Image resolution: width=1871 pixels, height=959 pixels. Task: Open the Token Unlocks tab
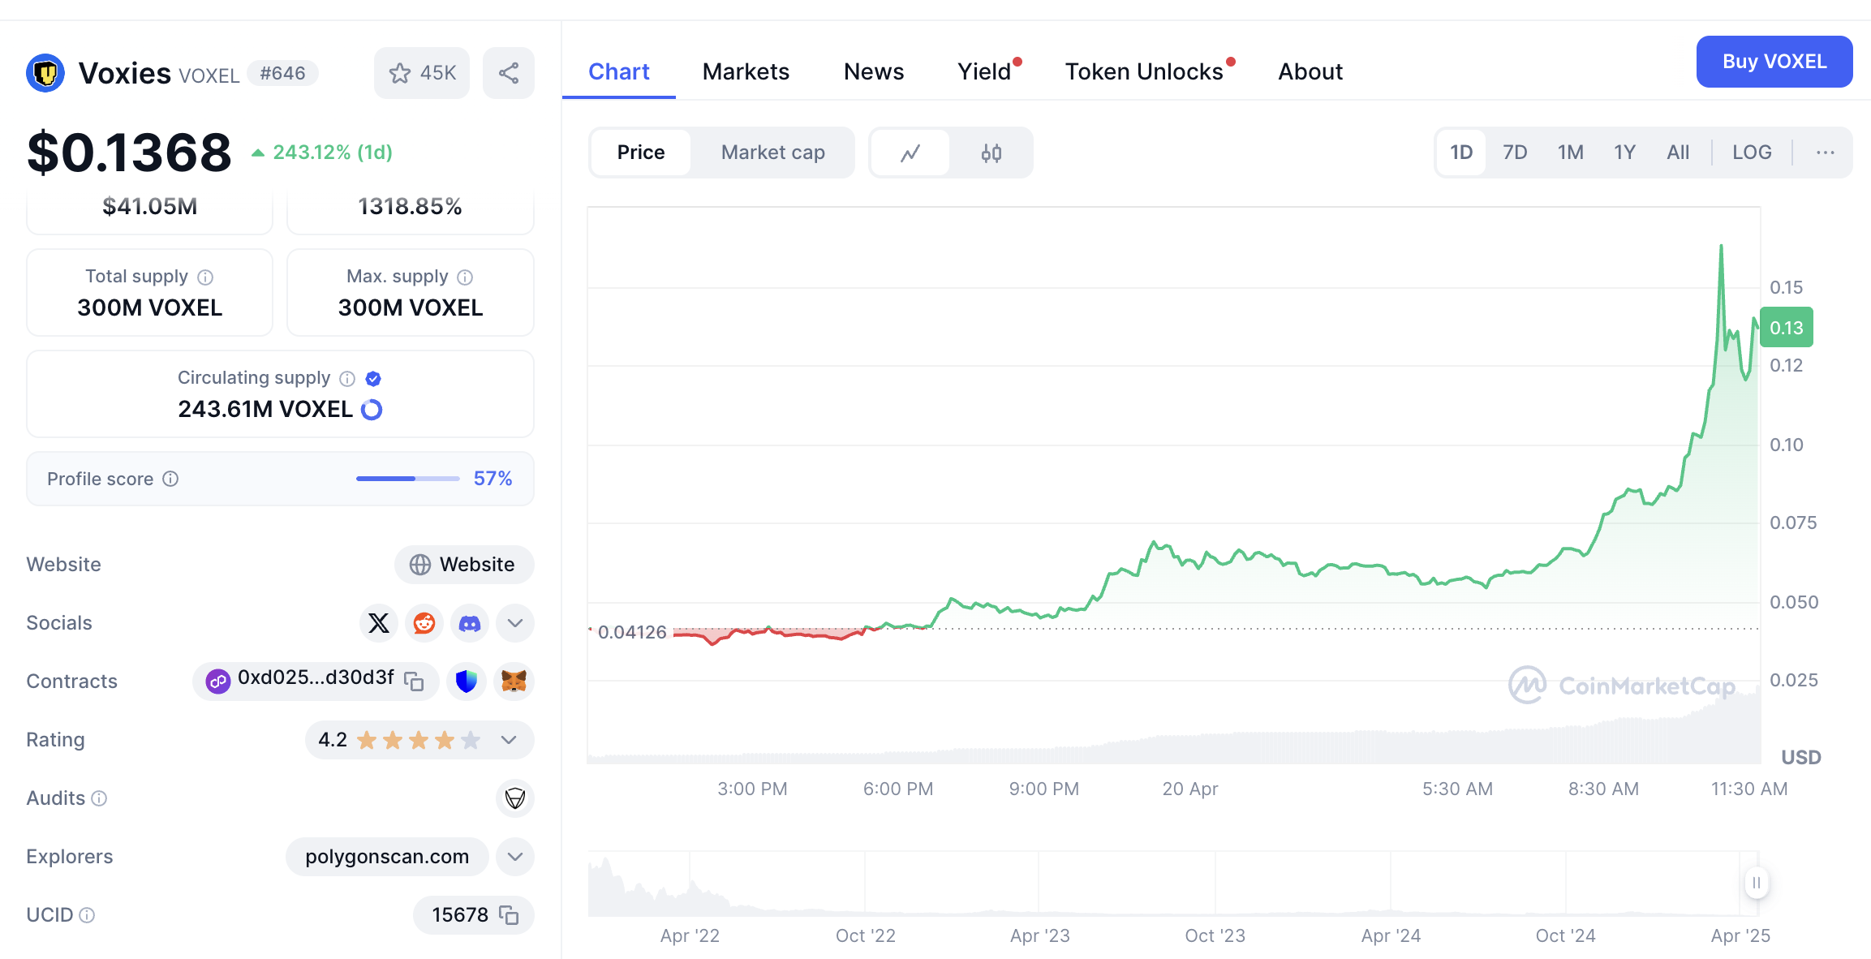point(1144,71)
